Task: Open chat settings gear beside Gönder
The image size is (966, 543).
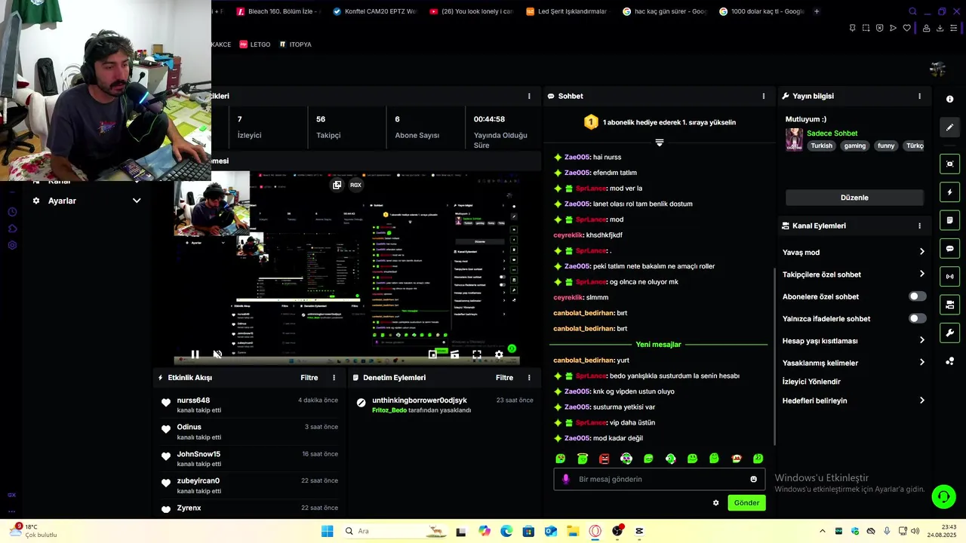Action: 716,503
